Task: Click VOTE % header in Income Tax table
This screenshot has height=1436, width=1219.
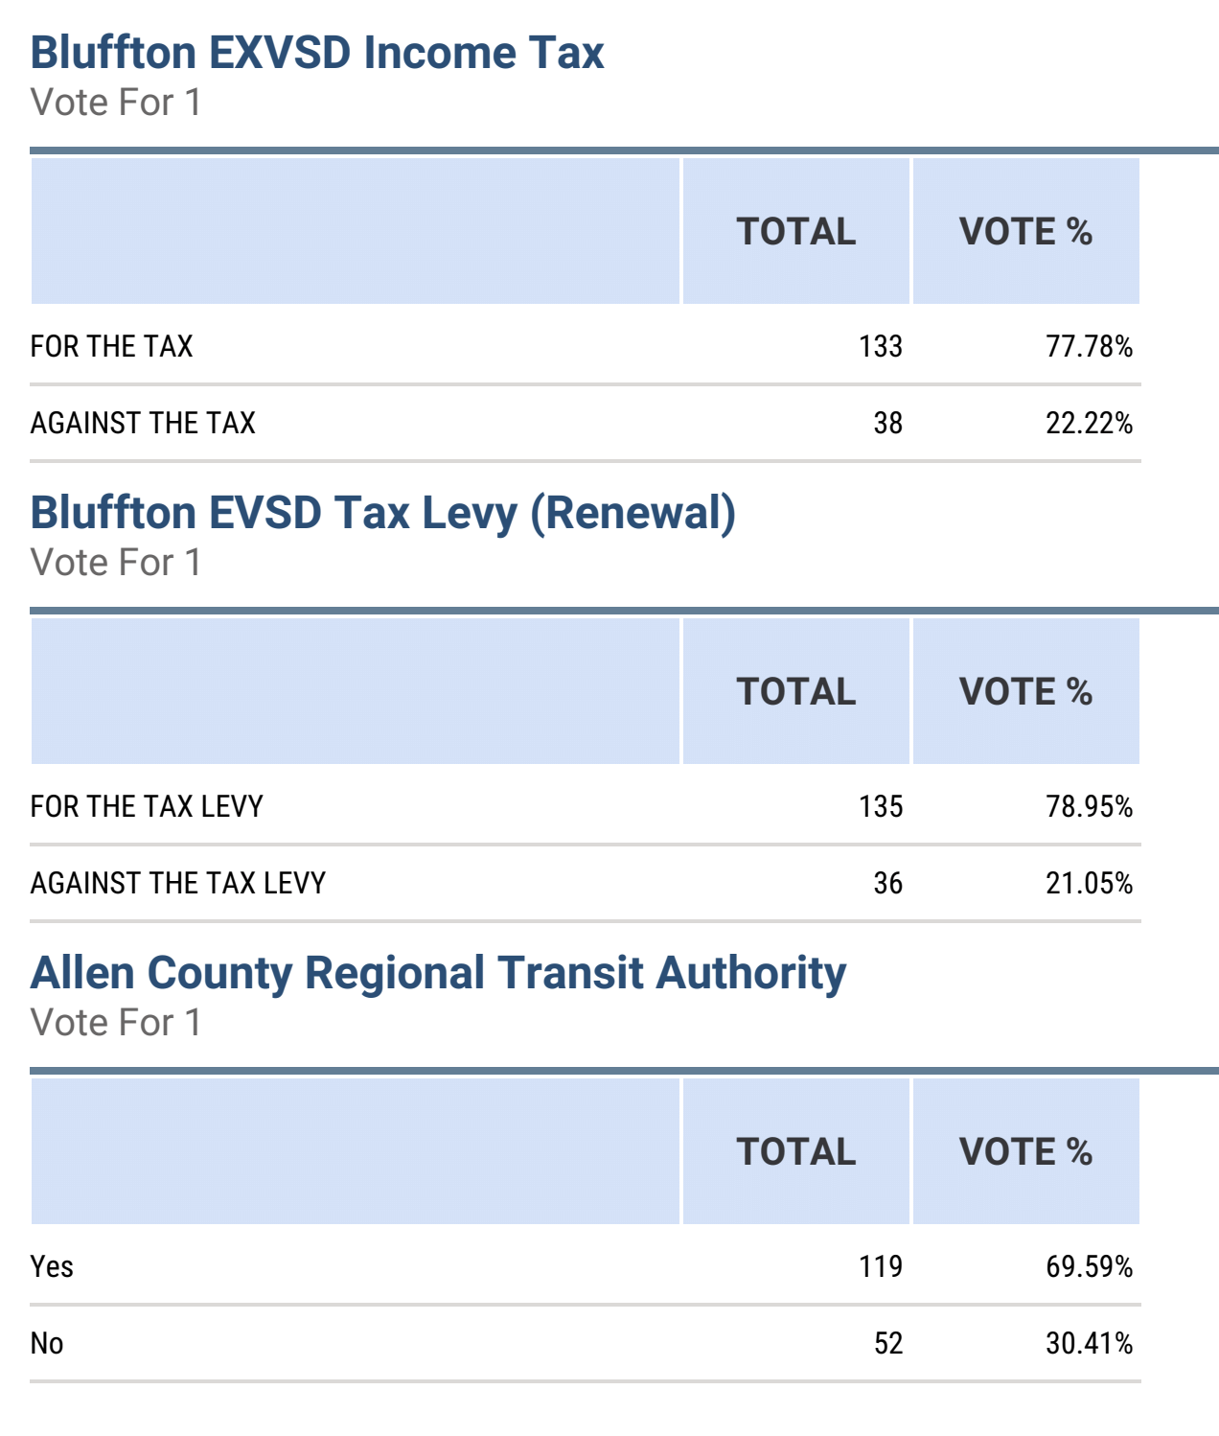Action: 1026,232
